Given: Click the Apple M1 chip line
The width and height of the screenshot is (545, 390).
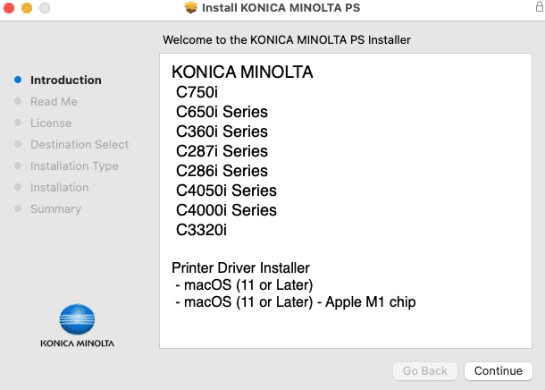Looking at the screenshot, I should click(295, 301).
